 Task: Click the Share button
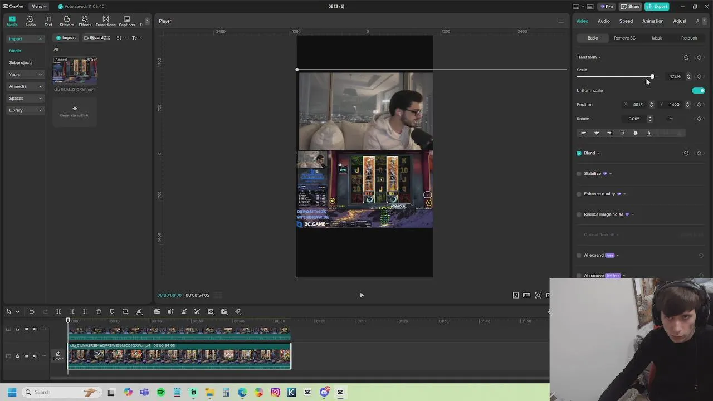point(631,7)
